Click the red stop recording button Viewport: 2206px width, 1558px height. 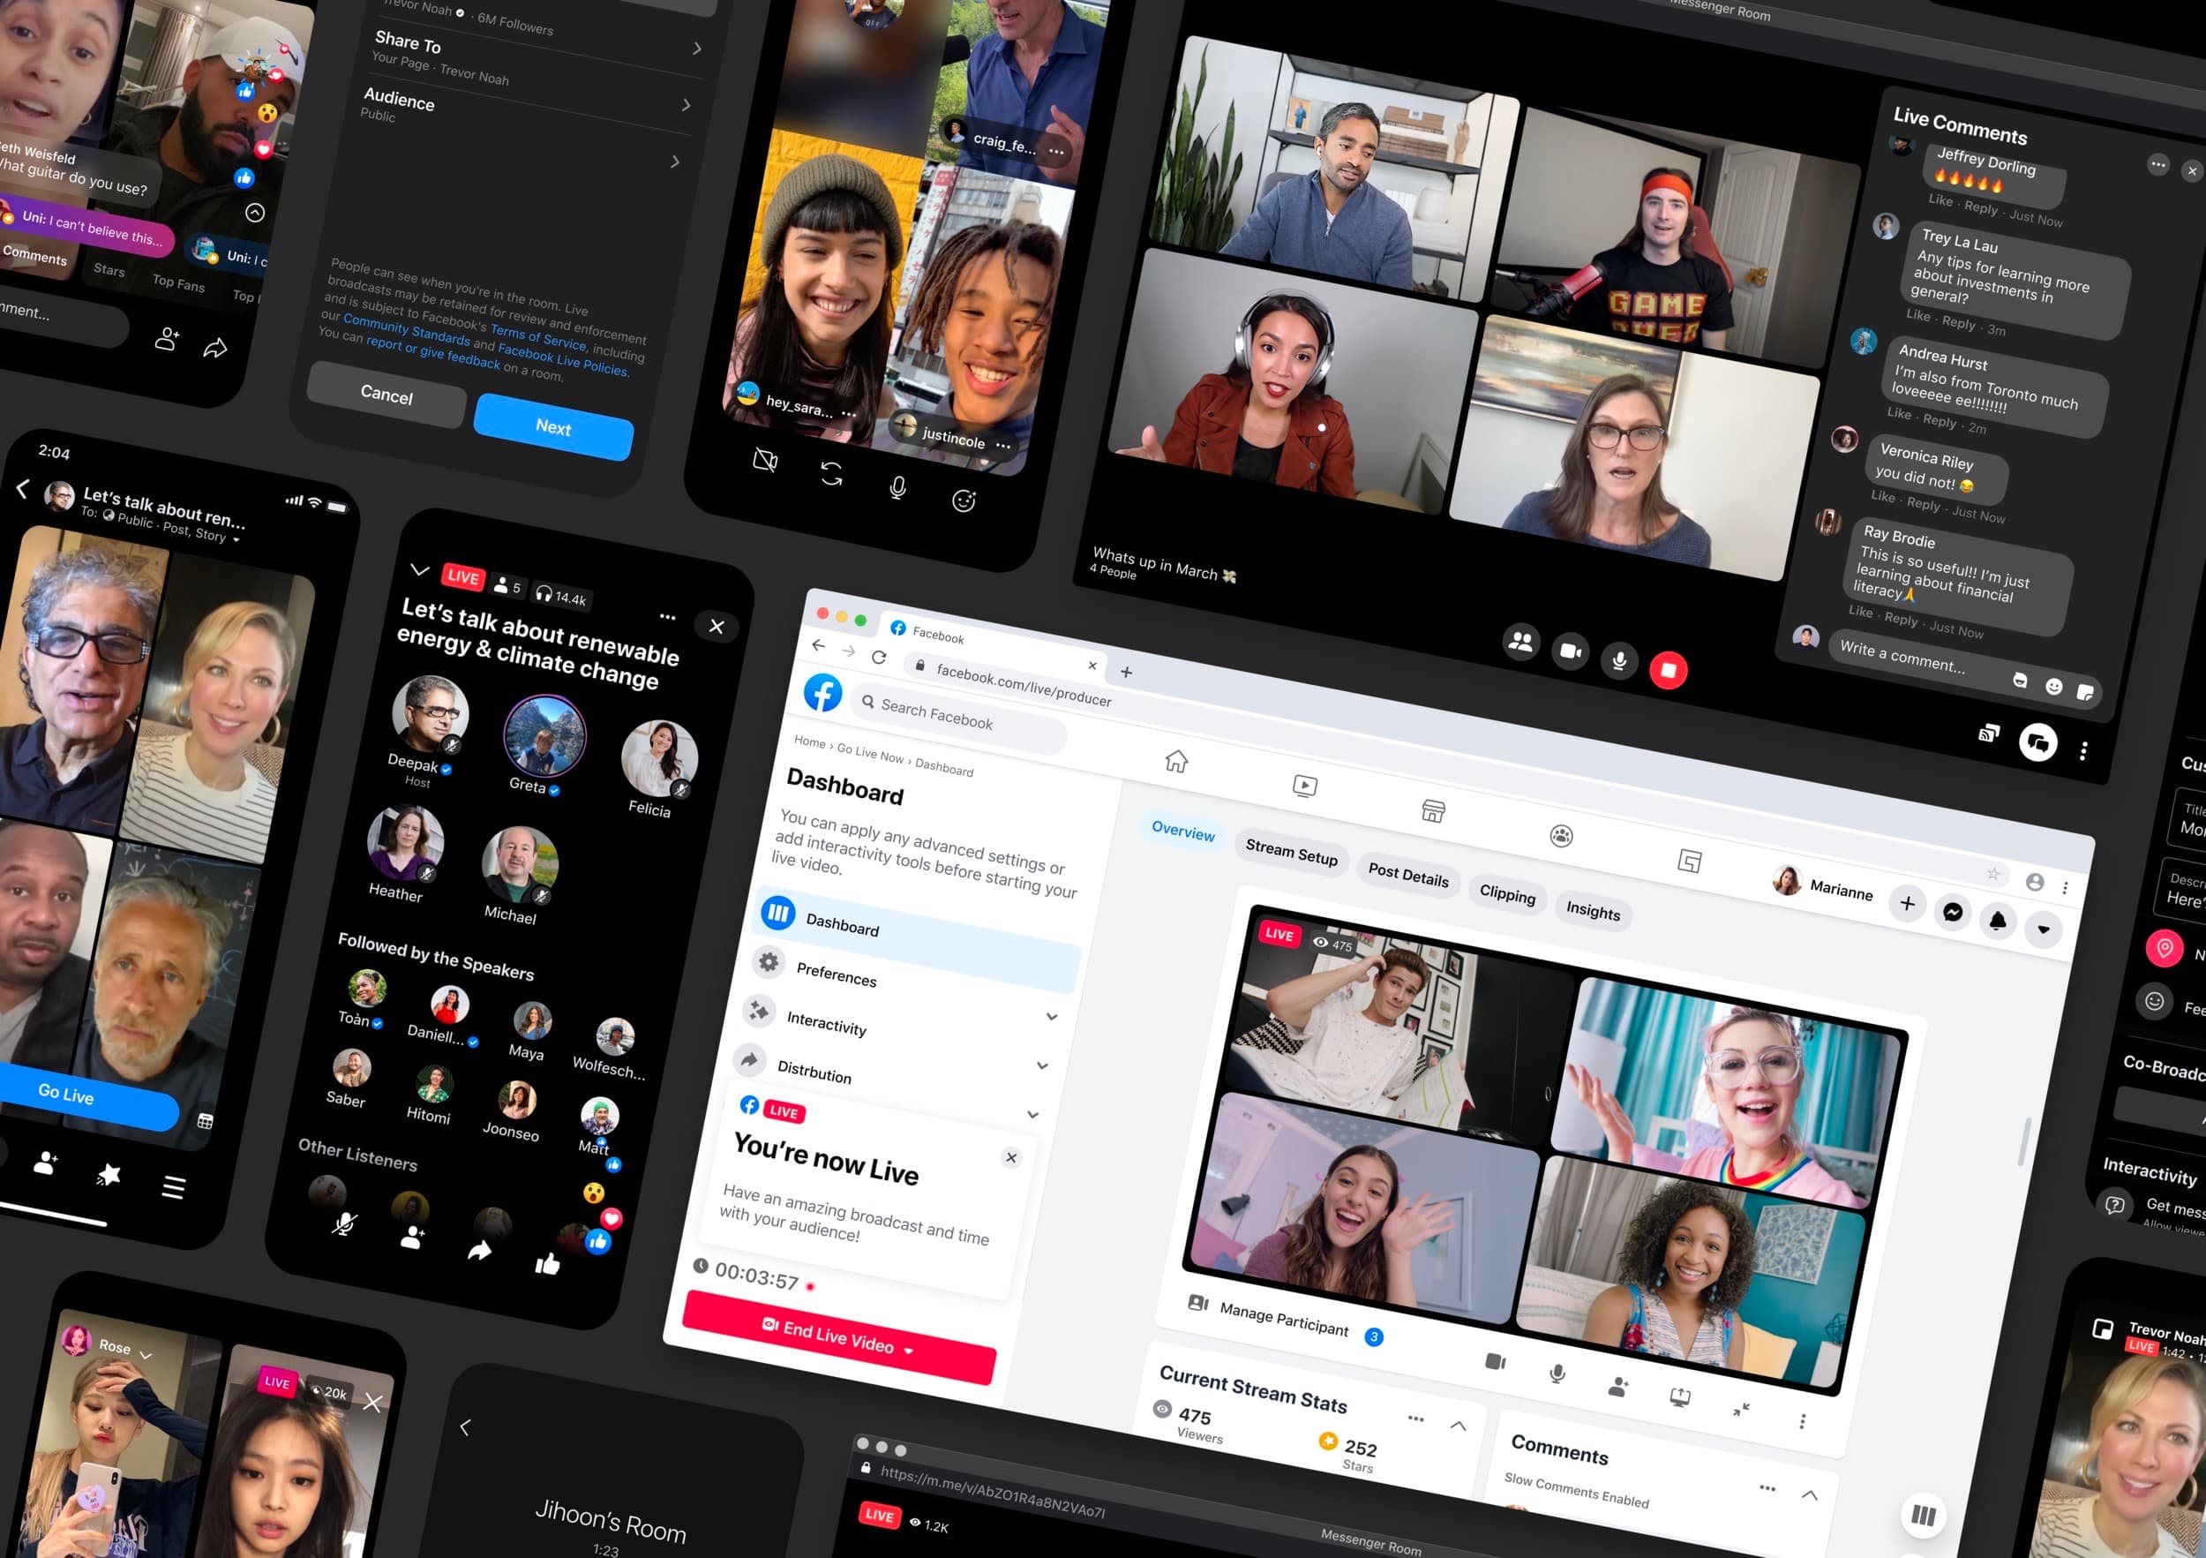(x=1668, y=670)
